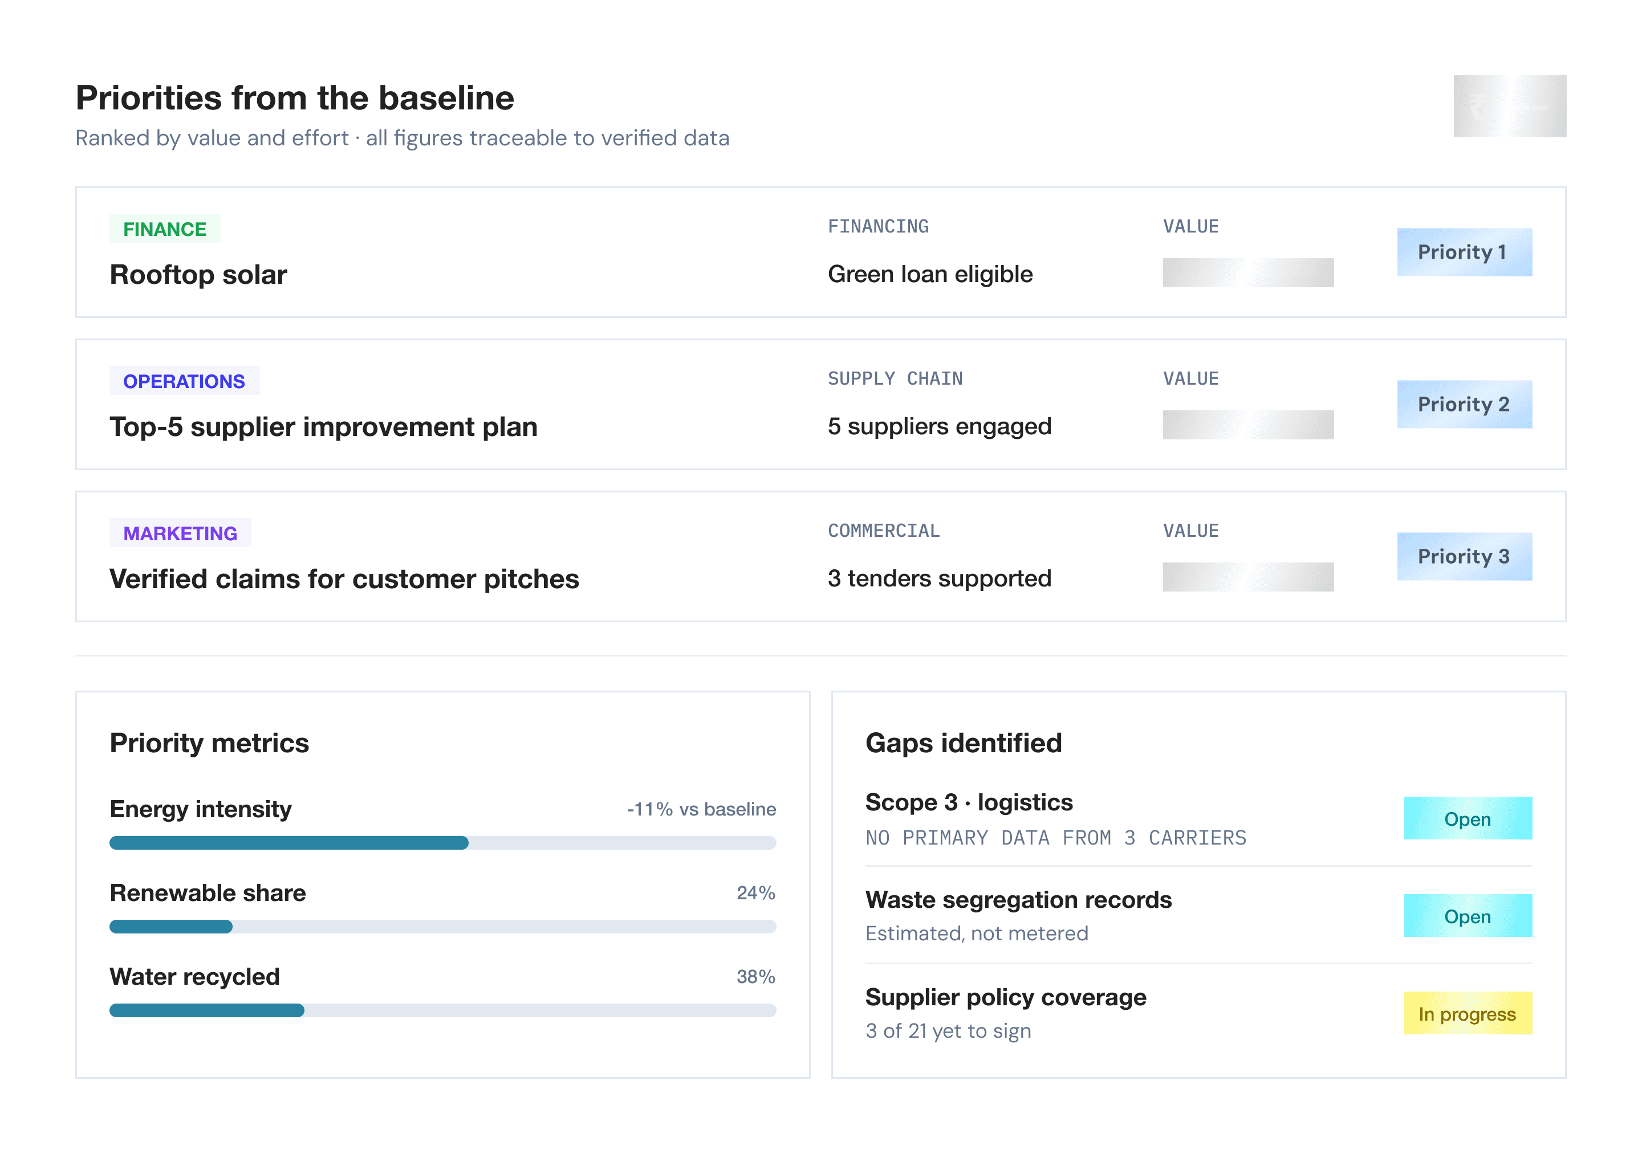The height and width of the screenshot is (1154, 1642).
Task: Click the In progress status badge
Action: [1468, 1014]
